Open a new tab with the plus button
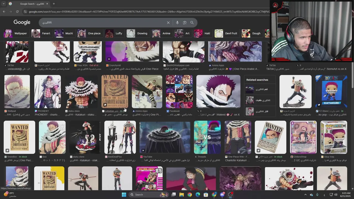 pos(54,4)
